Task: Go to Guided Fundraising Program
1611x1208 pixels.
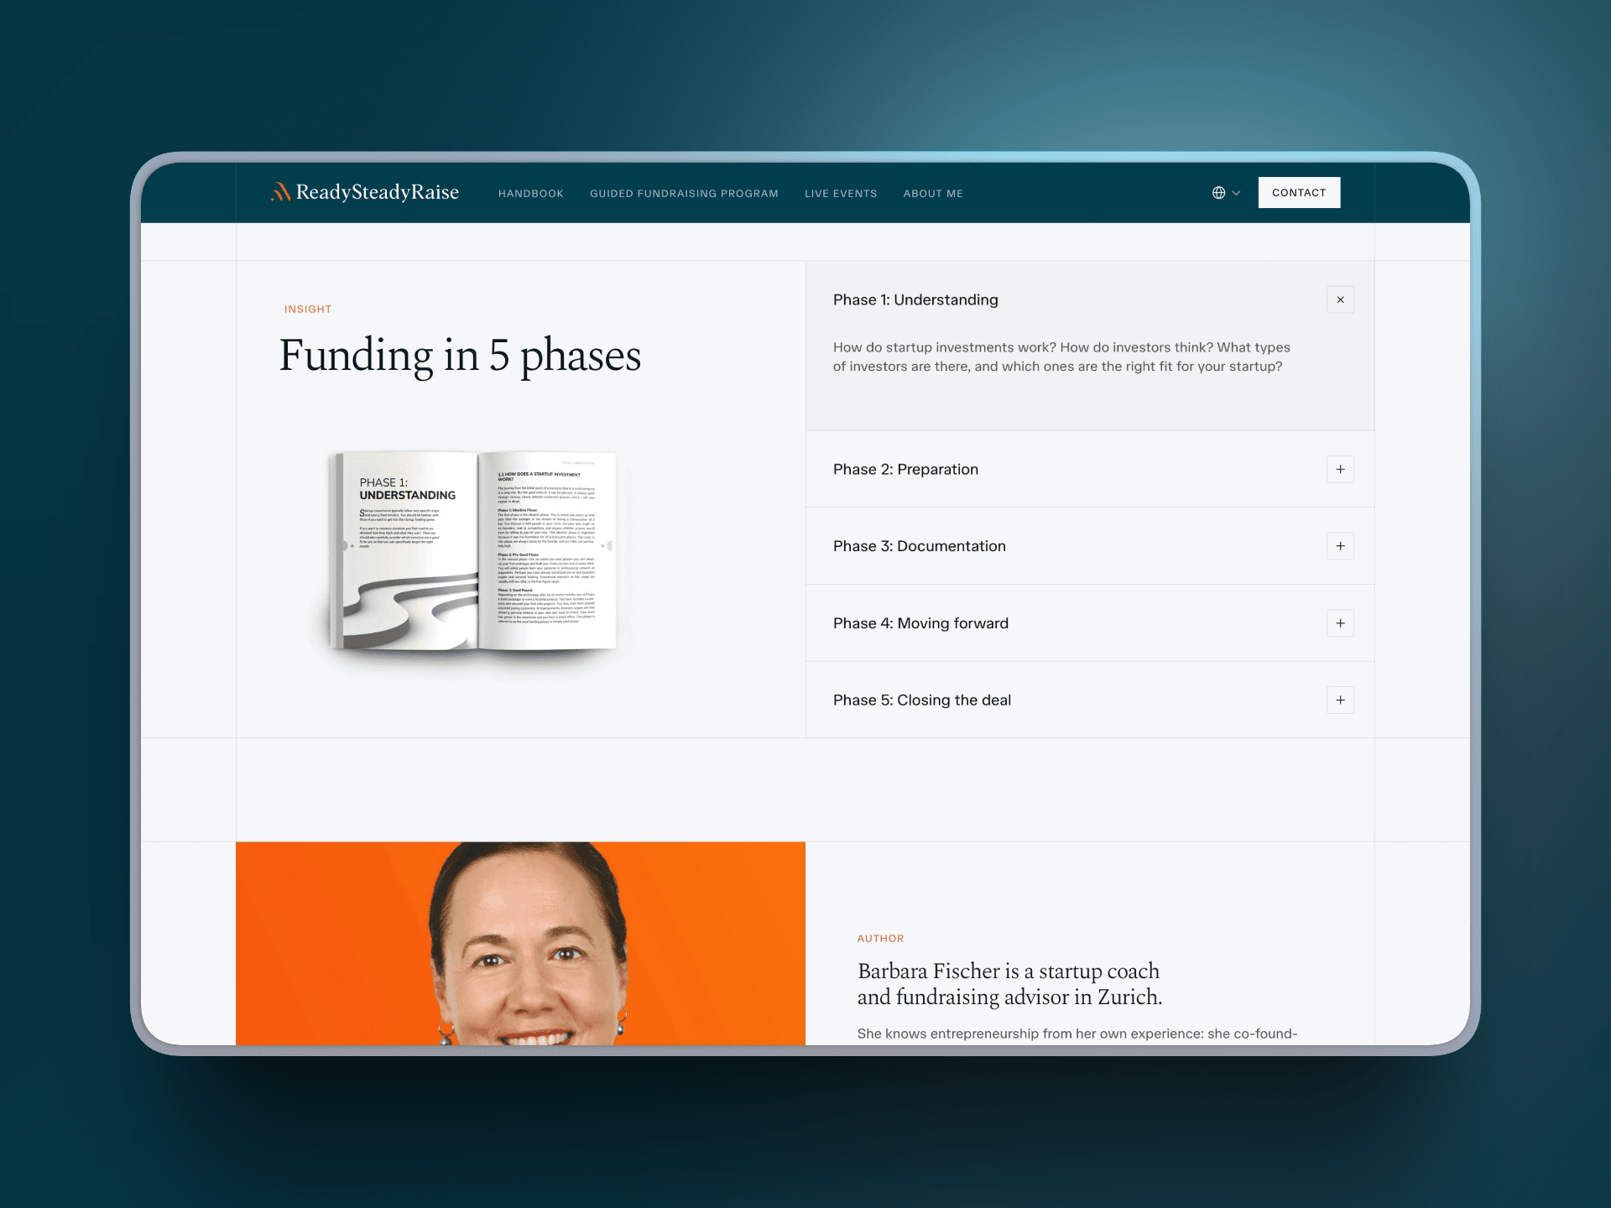Action: pos(684,194)
